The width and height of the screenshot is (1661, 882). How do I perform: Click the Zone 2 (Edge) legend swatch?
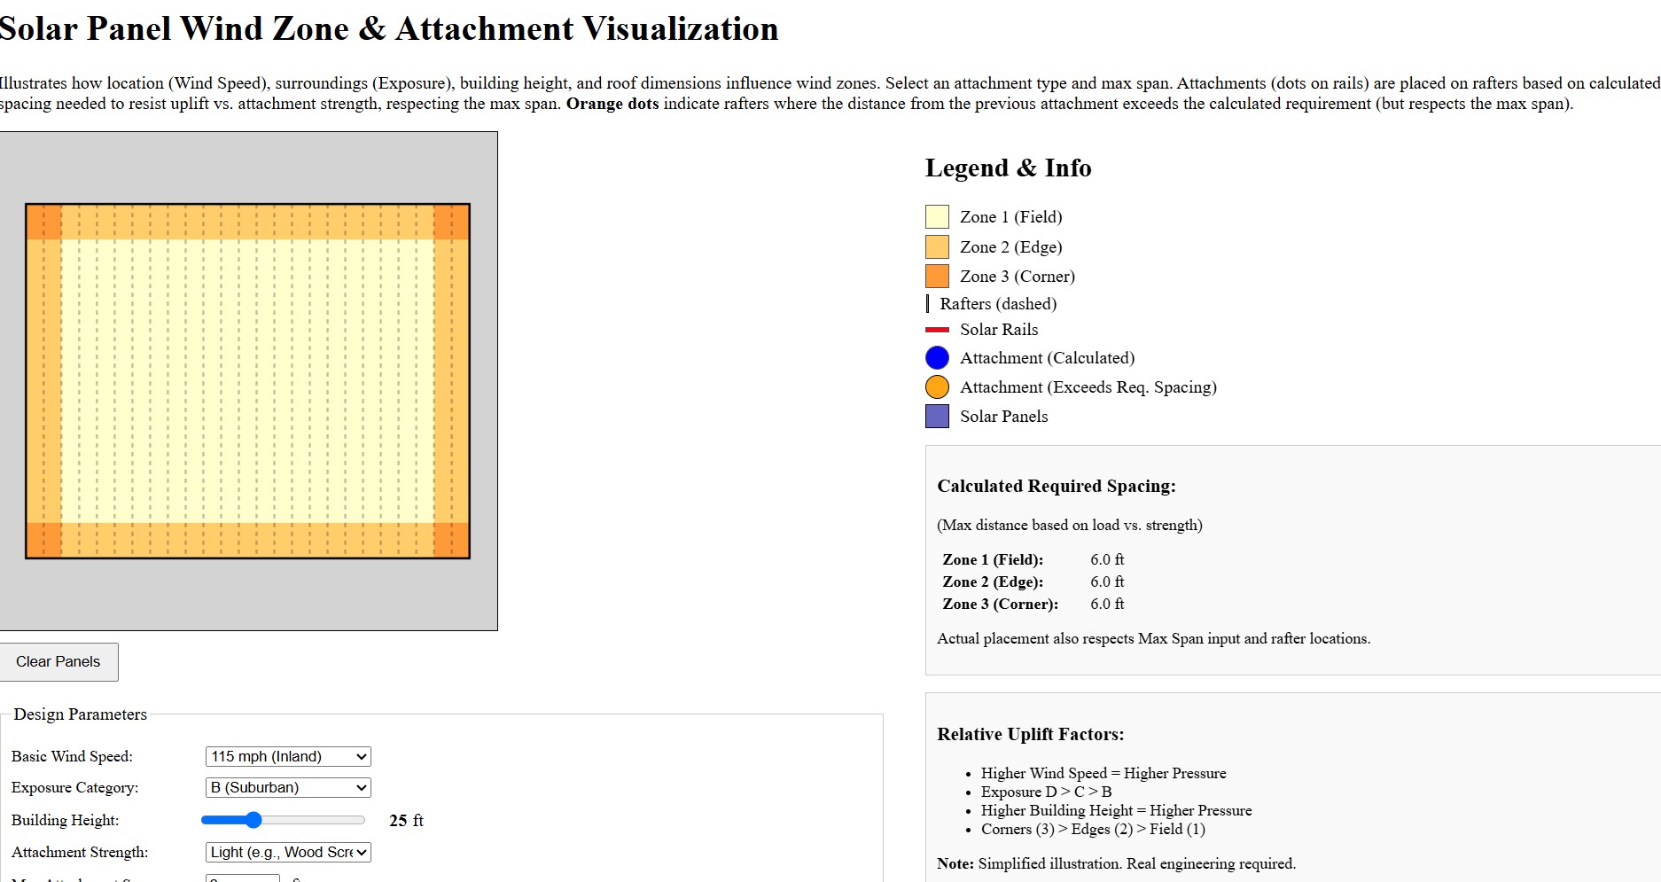click(937, 246)
